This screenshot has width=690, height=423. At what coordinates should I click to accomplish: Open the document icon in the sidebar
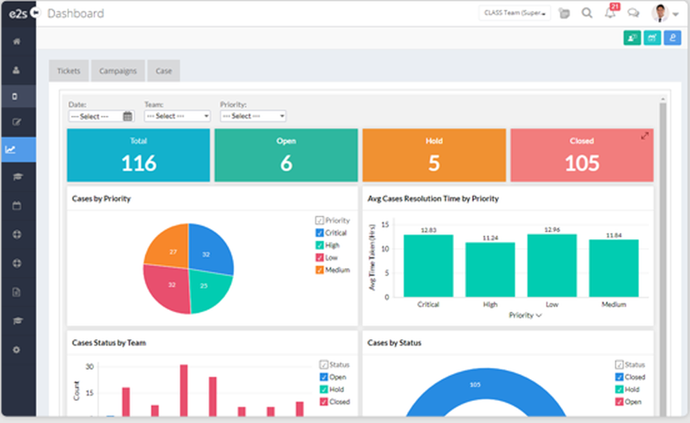point(17,292)
